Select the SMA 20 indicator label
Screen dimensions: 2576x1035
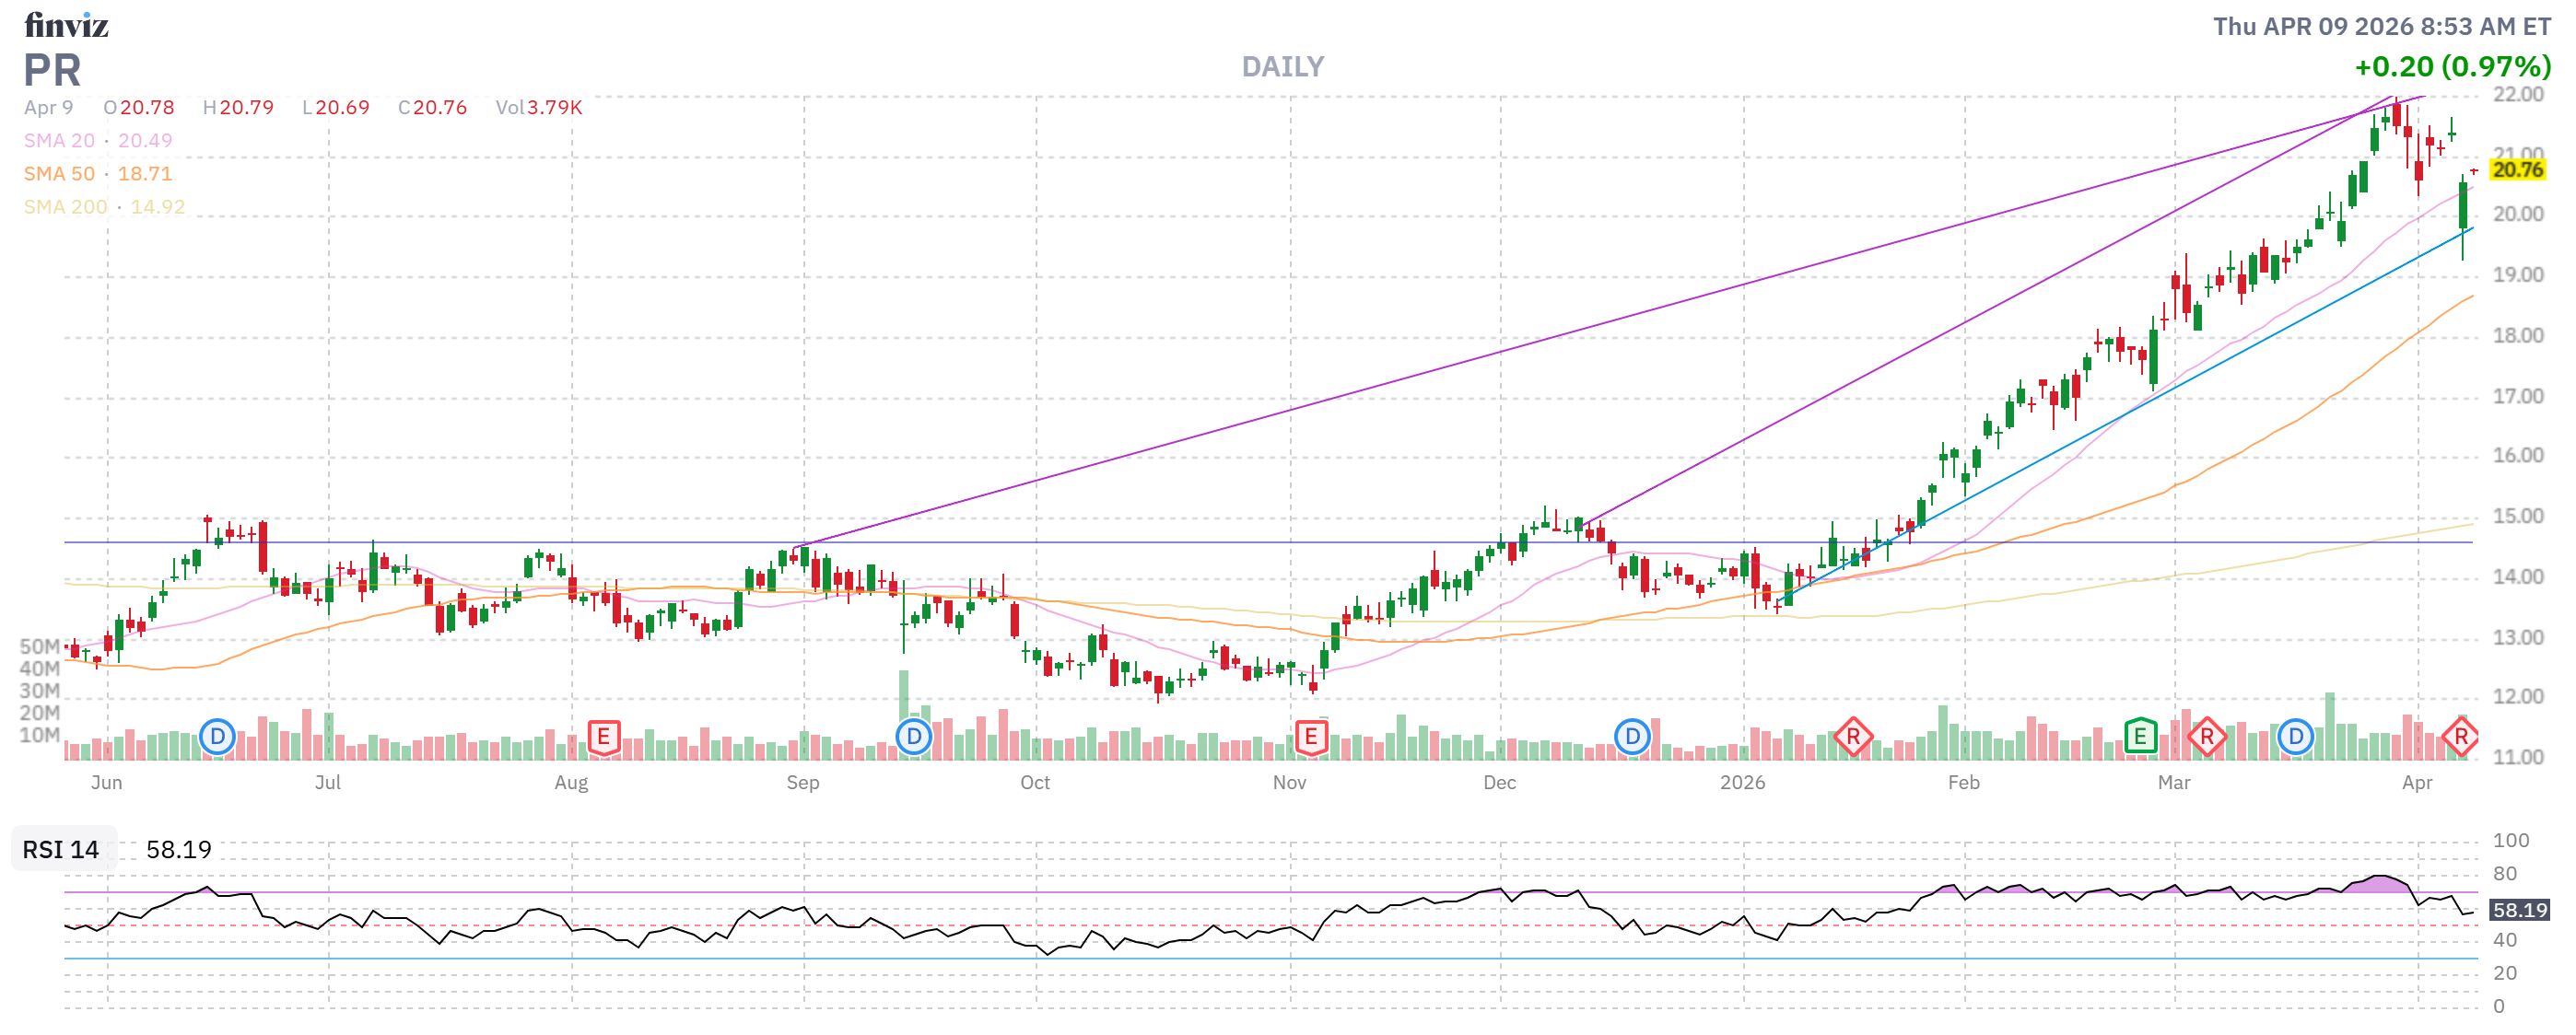[x=59, y=141]
